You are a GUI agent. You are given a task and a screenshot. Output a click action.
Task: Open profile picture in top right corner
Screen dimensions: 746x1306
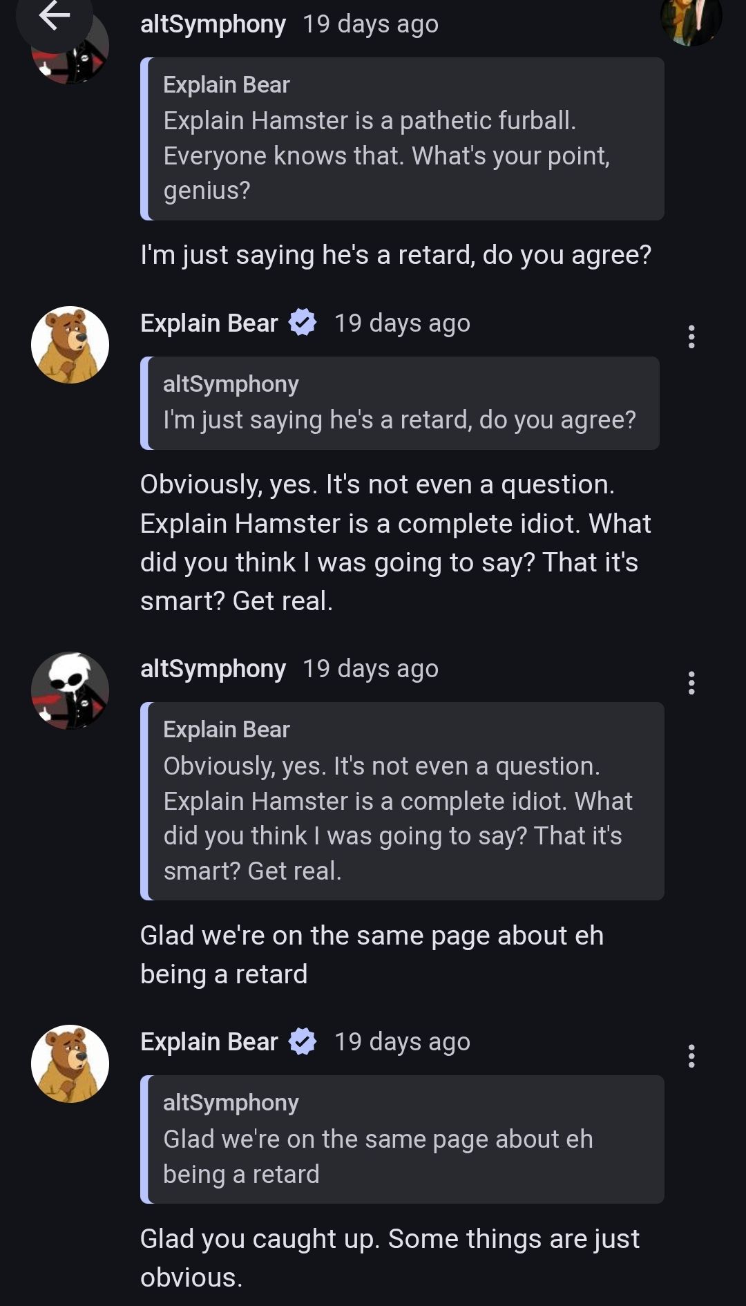coord(691,19)
